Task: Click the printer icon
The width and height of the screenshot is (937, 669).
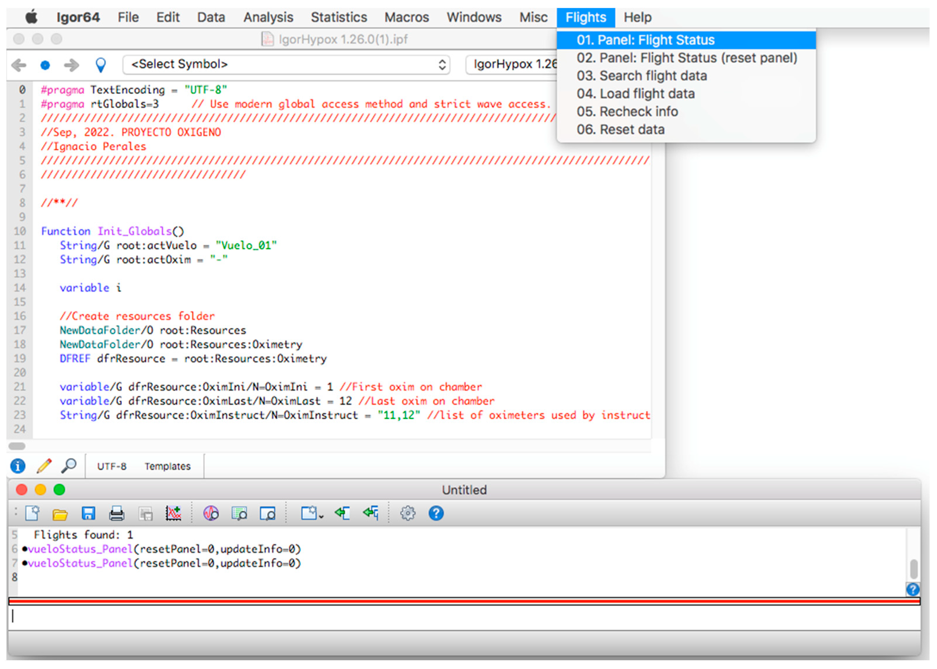Action: 117,514
